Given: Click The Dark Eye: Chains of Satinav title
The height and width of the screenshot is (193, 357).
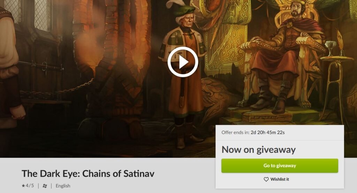Looking at the screenshot, I should (x=88, y=174).
